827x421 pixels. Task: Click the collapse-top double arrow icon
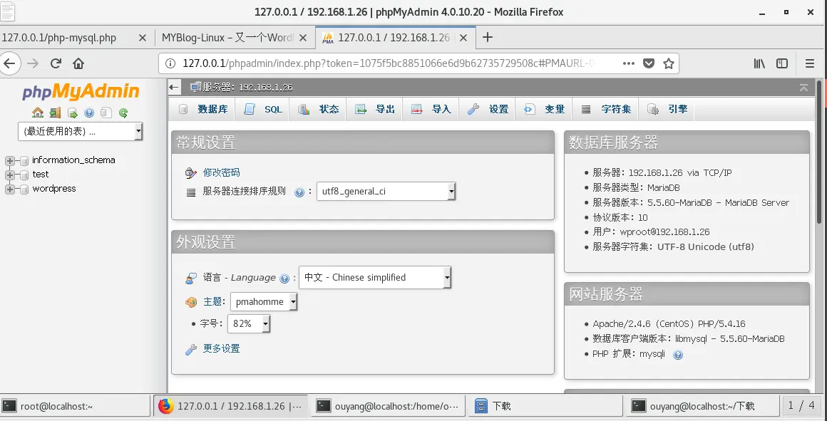coord(803,88)
